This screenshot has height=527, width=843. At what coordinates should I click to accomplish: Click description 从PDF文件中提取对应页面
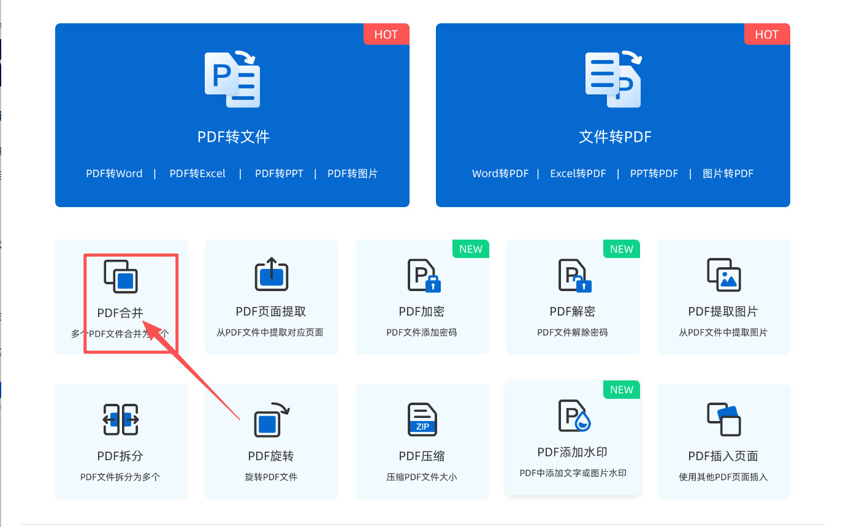270,333
